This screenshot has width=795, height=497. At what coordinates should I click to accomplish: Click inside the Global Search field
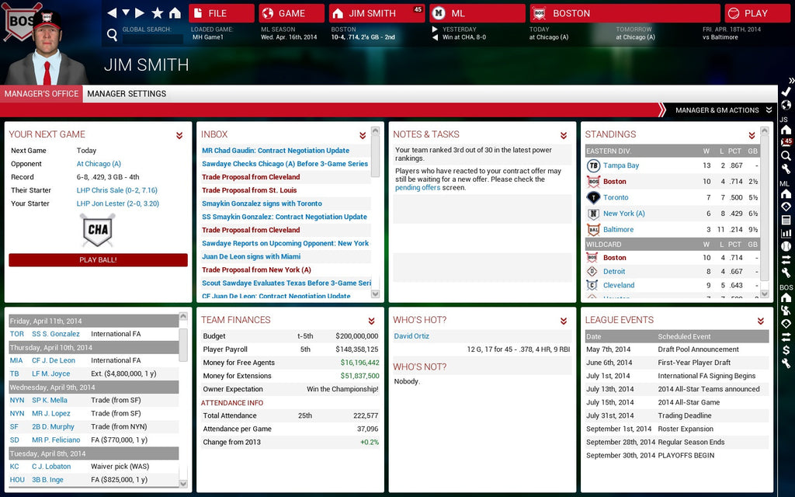[152, 39]
